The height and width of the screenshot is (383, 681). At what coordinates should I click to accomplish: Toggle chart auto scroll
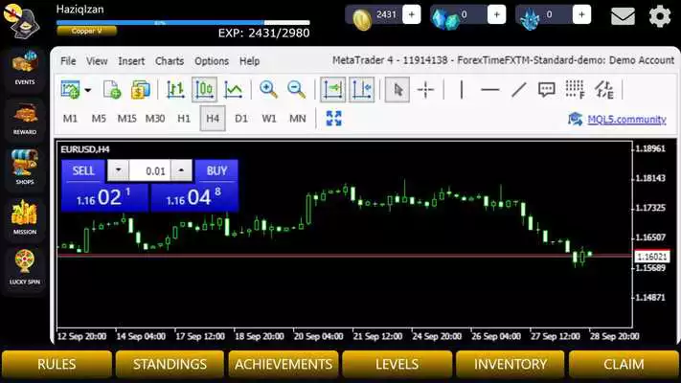click(x=332, y=90)
